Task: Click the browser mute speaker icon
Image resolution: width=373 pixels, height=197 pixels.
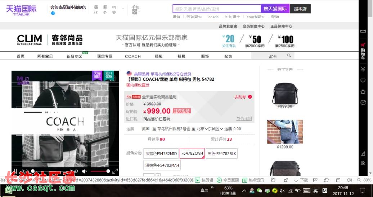Action: 349,180
